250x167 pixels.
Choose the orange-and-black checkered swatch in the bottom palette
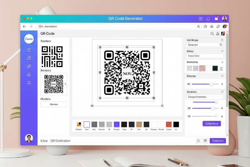[79, 124]
